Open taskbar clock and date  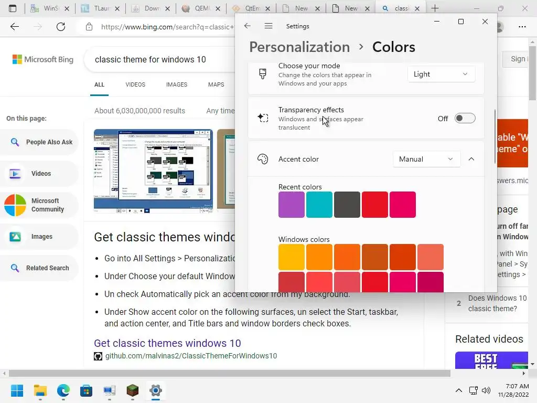click(513, 390)
